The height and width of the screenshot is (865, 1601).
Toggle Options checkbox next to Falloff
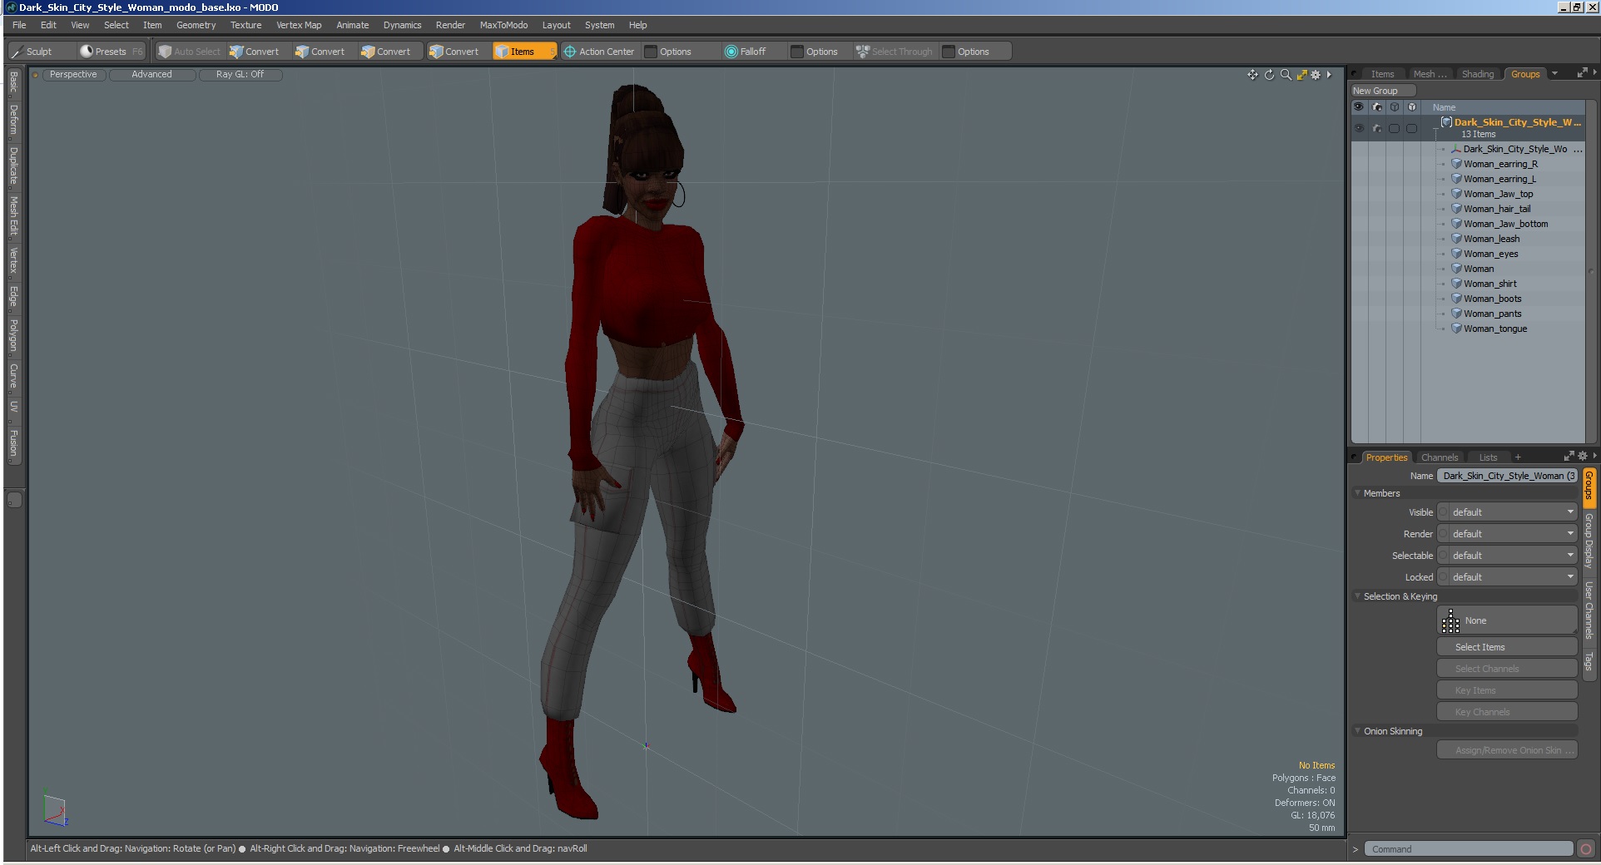click(x=797, y=52)
